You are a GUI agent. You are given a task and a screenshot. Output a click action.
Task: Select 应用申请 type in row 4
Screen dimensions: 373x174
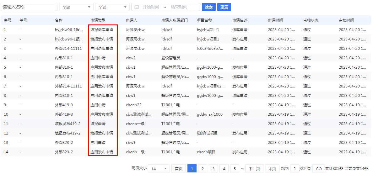coord(98,58)
